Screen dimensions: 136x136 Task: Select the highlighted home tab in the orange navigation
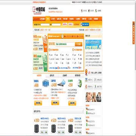(48, 19)
